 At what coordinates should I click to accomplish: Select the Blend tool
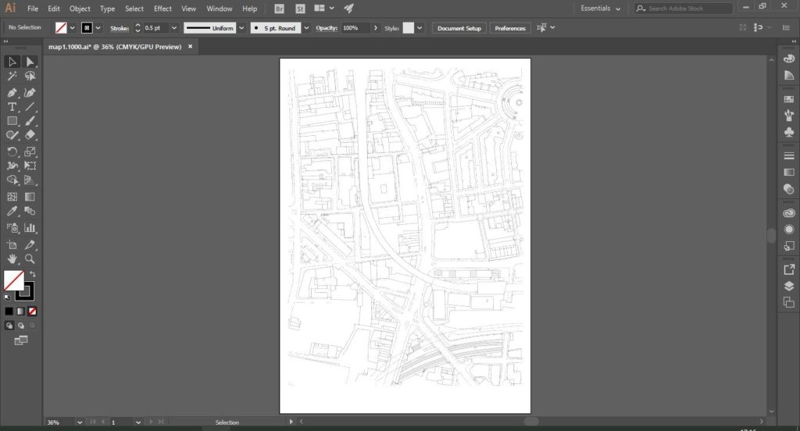pos(30,211)
